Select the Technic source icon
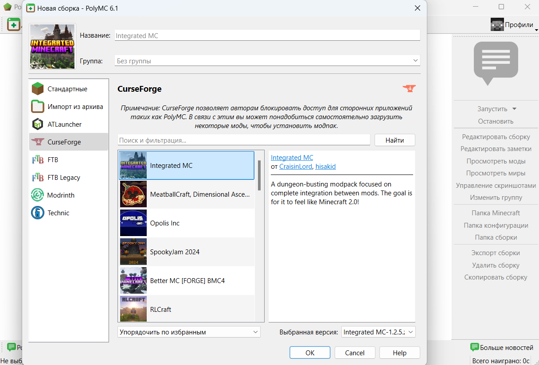This screenshot has height=365, width=539. [x=38, y=213]
